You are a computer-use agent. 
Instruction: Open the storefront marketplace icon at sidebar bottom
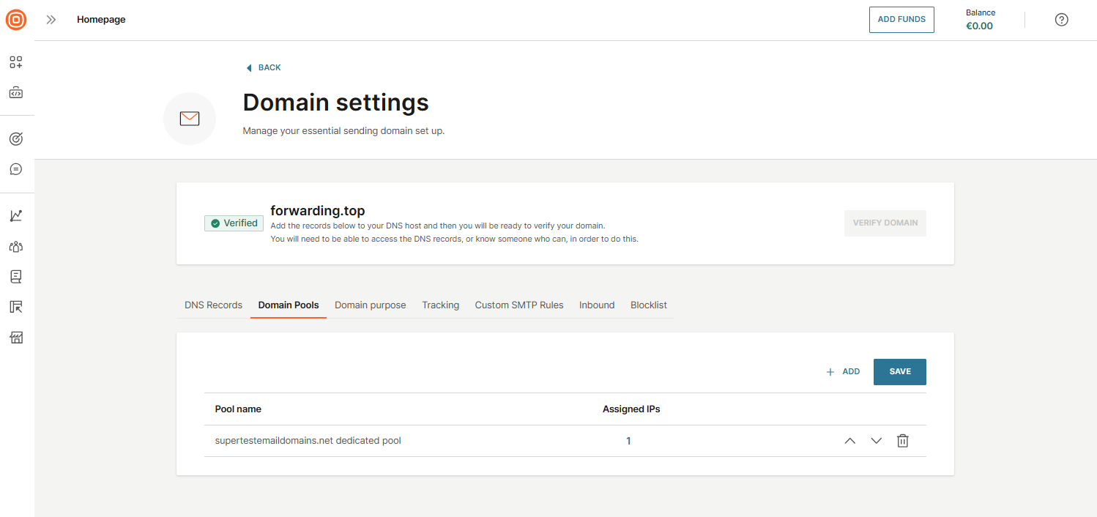(16, 338)
